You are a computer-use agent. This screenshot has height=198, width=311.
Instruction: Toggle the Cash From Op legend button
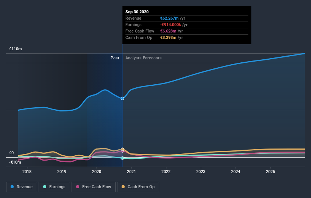138,187
